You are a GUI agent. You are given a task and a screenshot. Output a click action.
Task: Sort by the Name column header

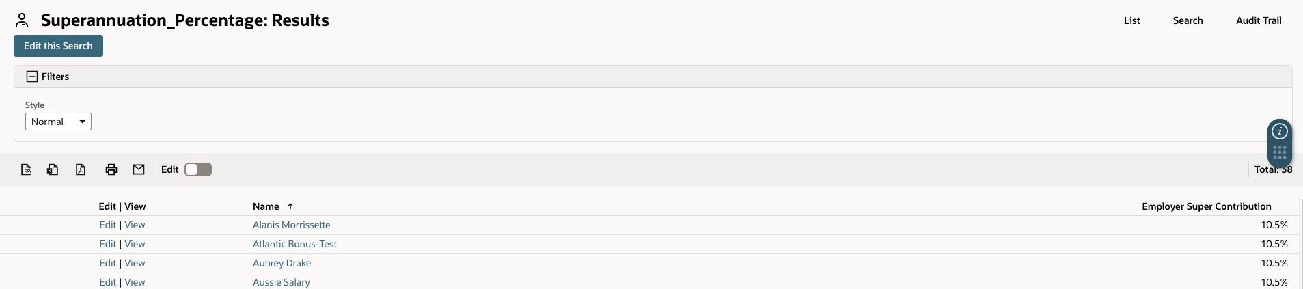tap(266, 206)
